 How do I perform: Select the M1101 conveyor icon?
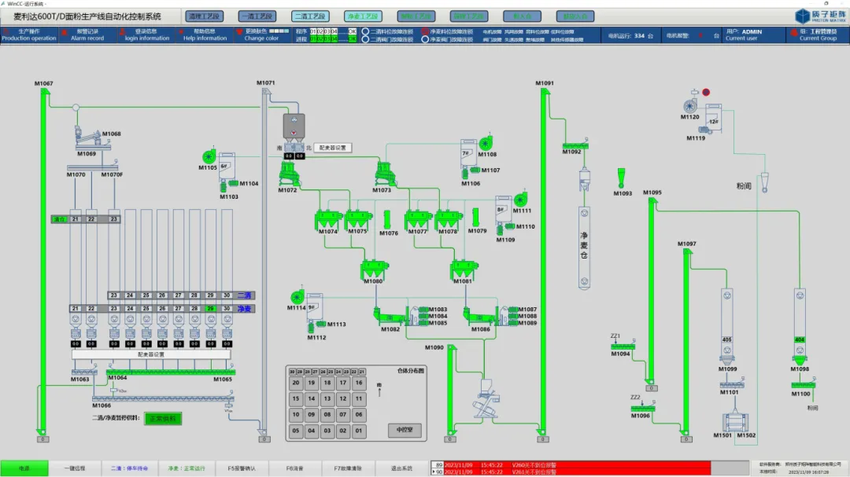click(732, 385)
